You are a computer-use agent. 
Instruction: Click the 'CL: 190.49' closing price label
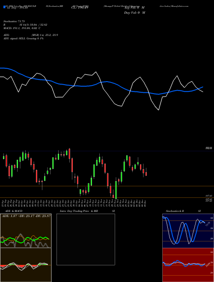[x=80, y=8]
